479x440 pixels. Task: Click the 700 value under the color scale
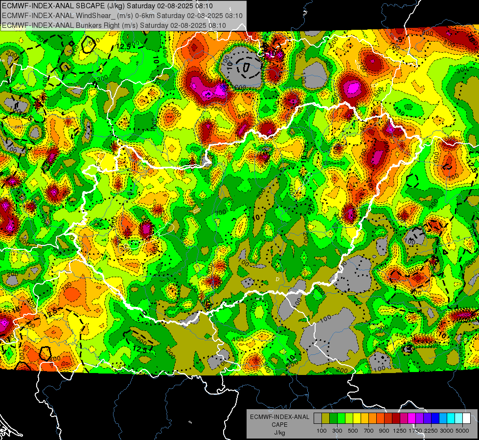click(369, 431)
